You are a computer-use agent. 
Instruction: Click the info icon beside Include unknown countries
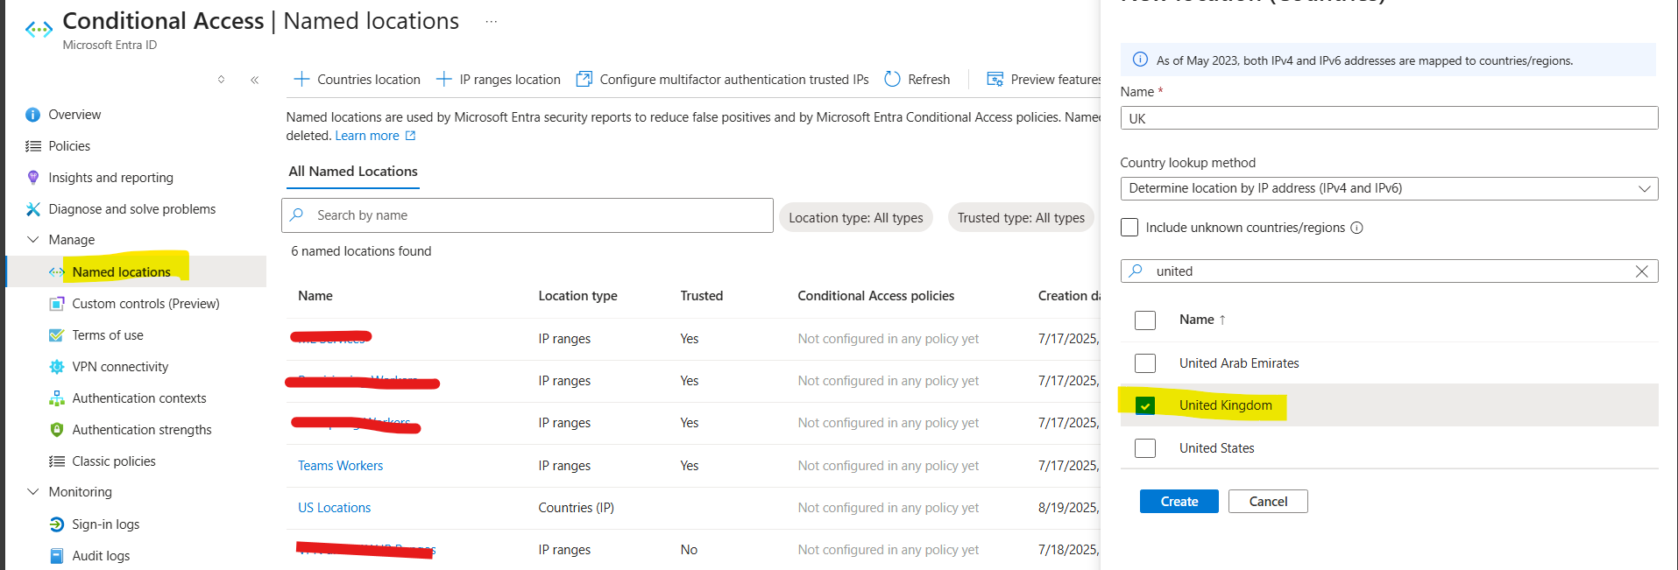click(1356, 228)
